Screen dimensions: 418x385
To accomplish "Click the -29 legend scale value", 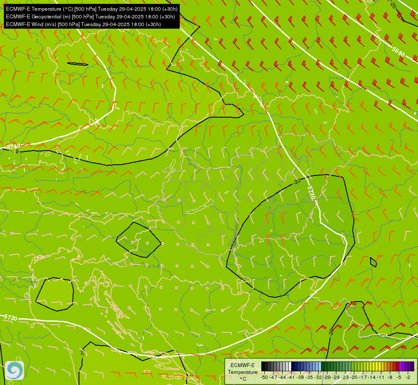I will coord(327,377).
